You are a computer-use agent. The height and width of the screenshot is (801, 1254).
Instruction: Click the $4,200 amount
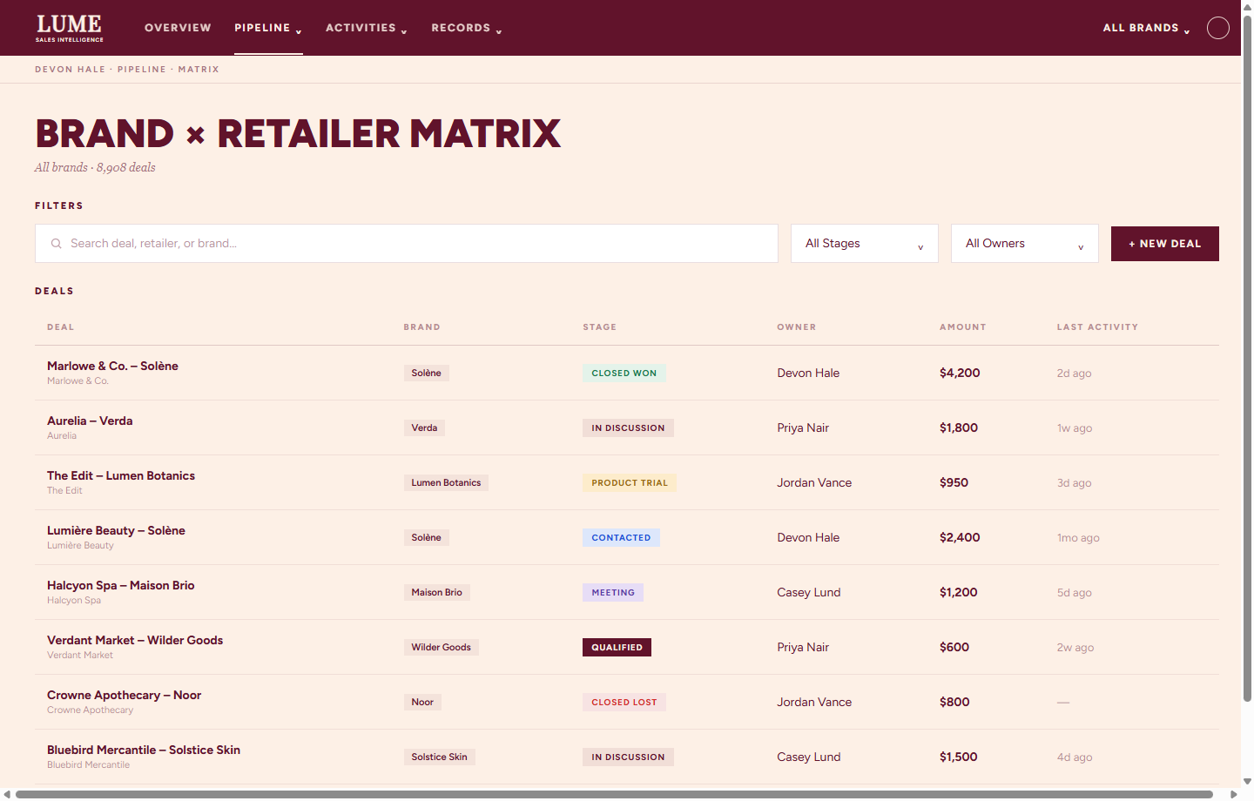coord(960,374)
